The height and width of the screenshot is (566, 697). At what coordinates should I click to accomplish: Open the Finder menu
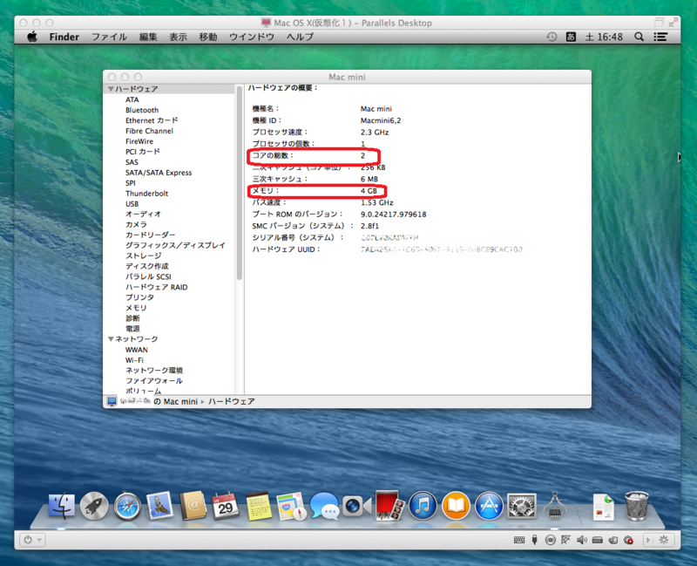pyautogui.click(x=64, y=37)
